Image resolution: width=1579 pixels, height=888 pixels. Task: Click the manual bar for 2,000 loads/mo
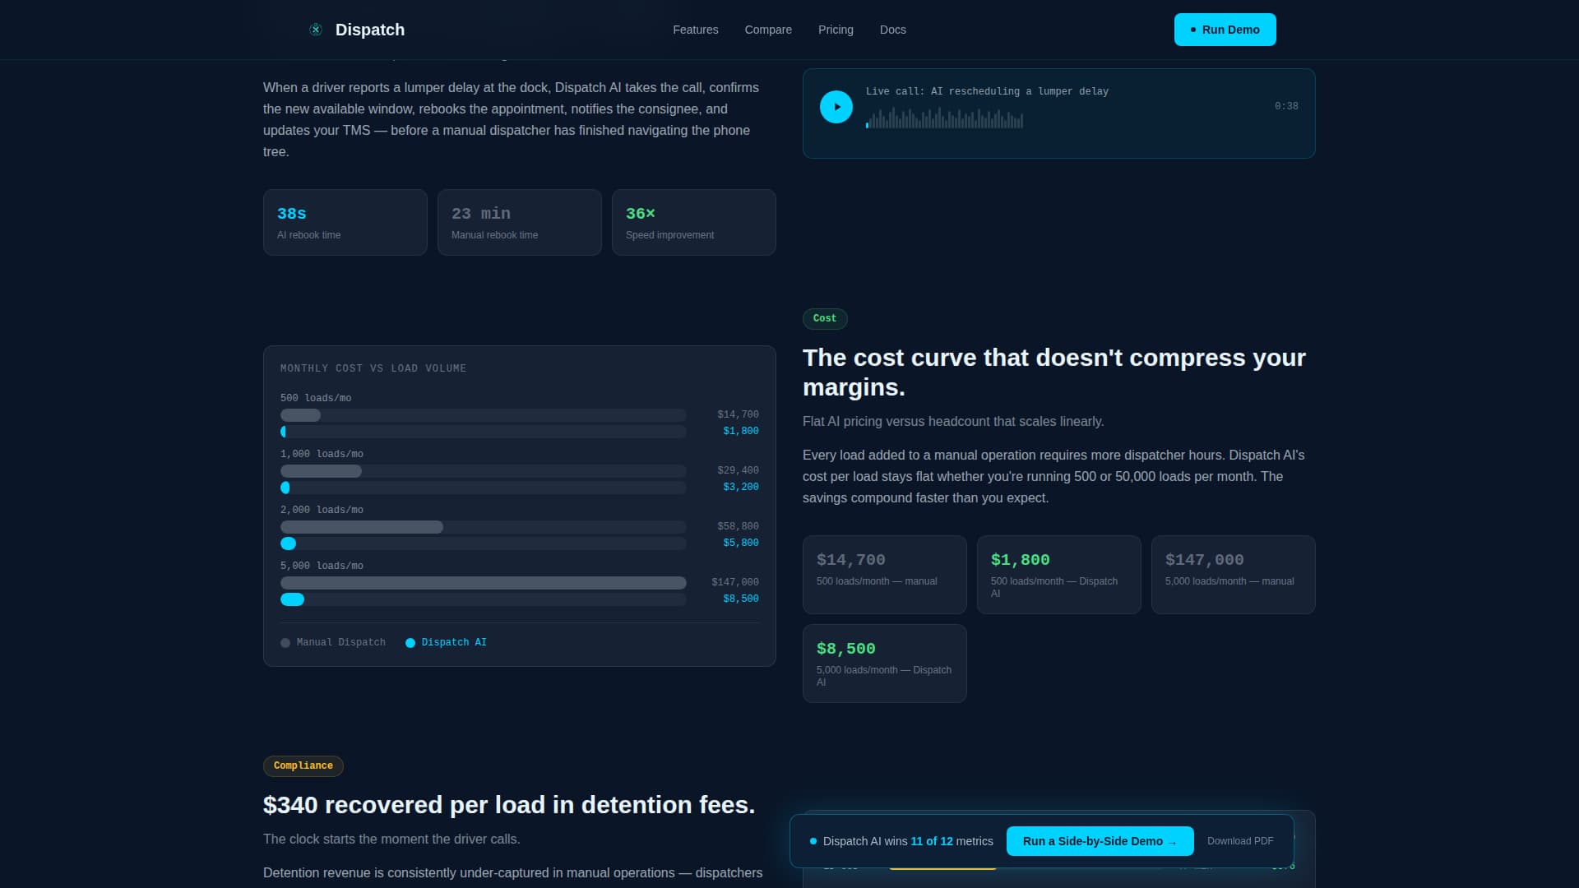click(362, 527)
